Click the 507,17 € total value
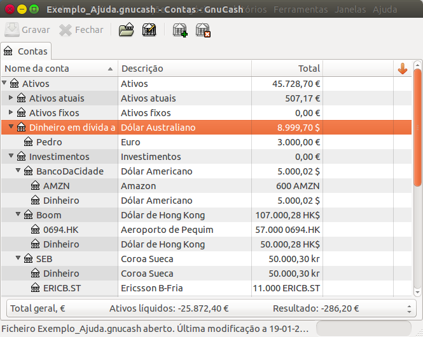Screen dimensions: 423x337 coord(303,98)
